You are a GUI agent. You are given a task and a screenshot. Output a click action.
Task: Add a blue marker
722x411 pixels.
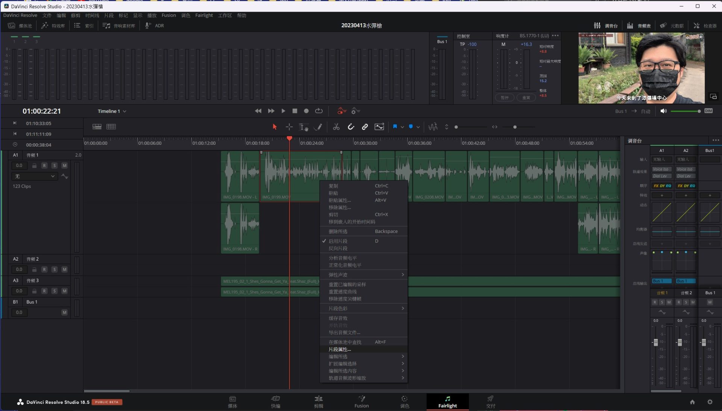(411, 127)
